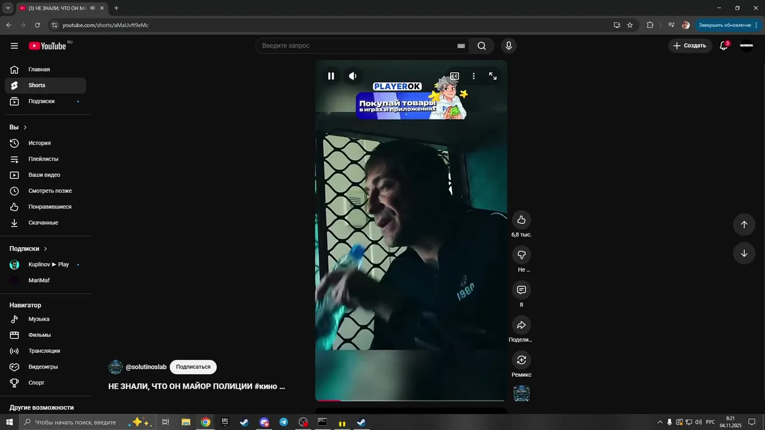The image size is (765, 430).
Task: Expand the Вы section chevron
Action: click(x=25, y=128)
